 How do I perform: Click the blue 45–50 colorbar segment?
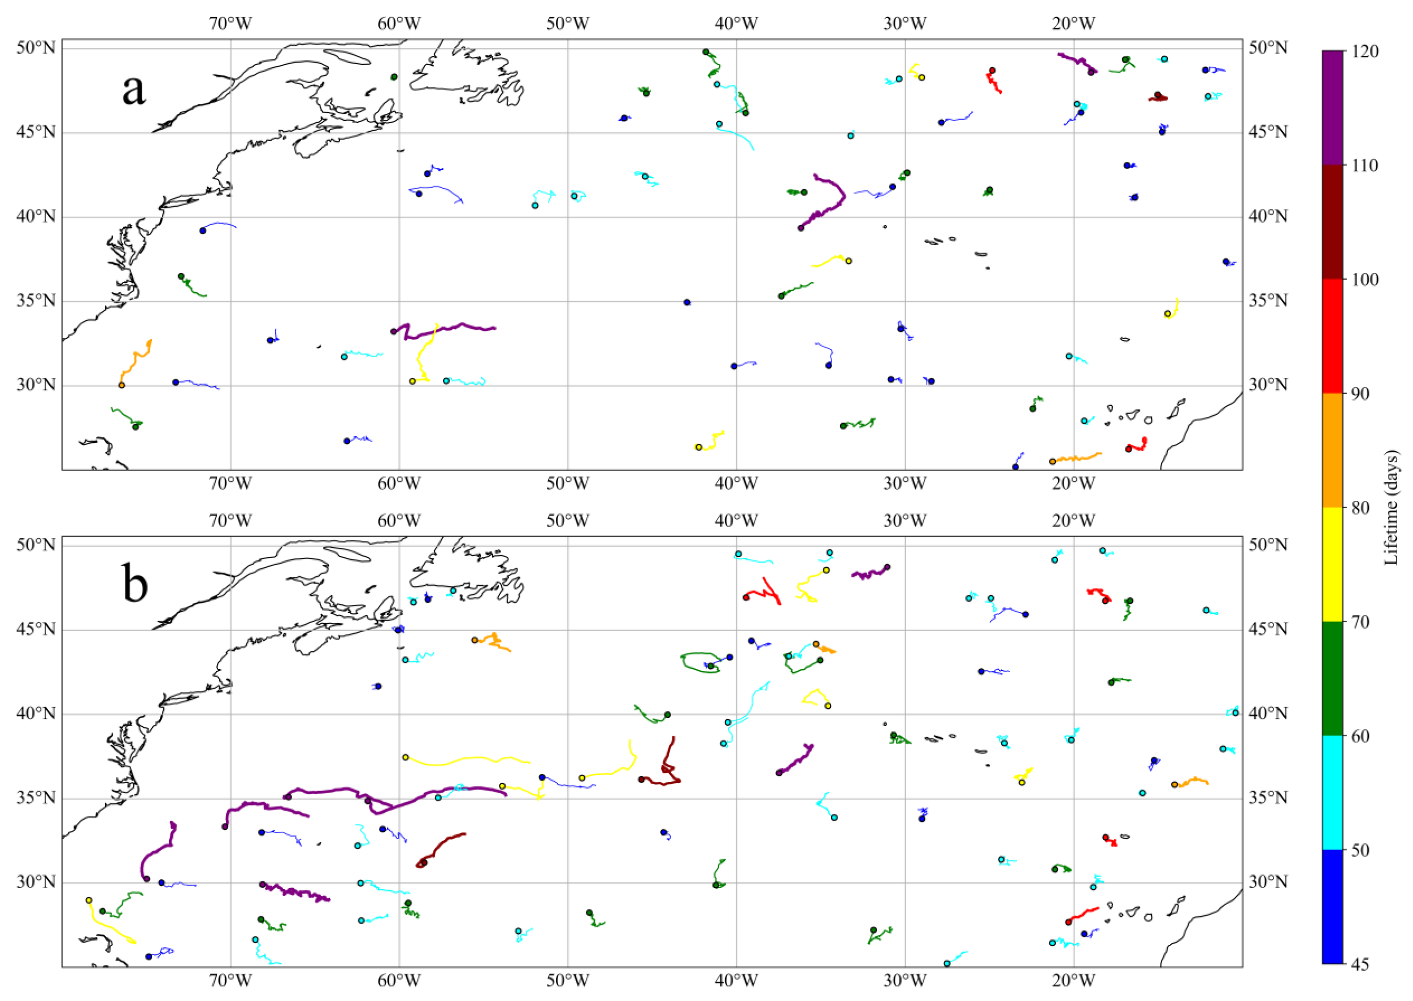(x=1332, y=906)
